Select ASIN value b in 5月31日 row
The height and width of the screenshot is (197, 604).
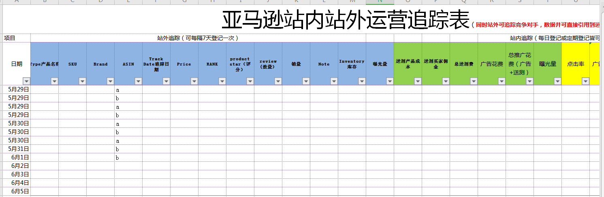(128, 149)
